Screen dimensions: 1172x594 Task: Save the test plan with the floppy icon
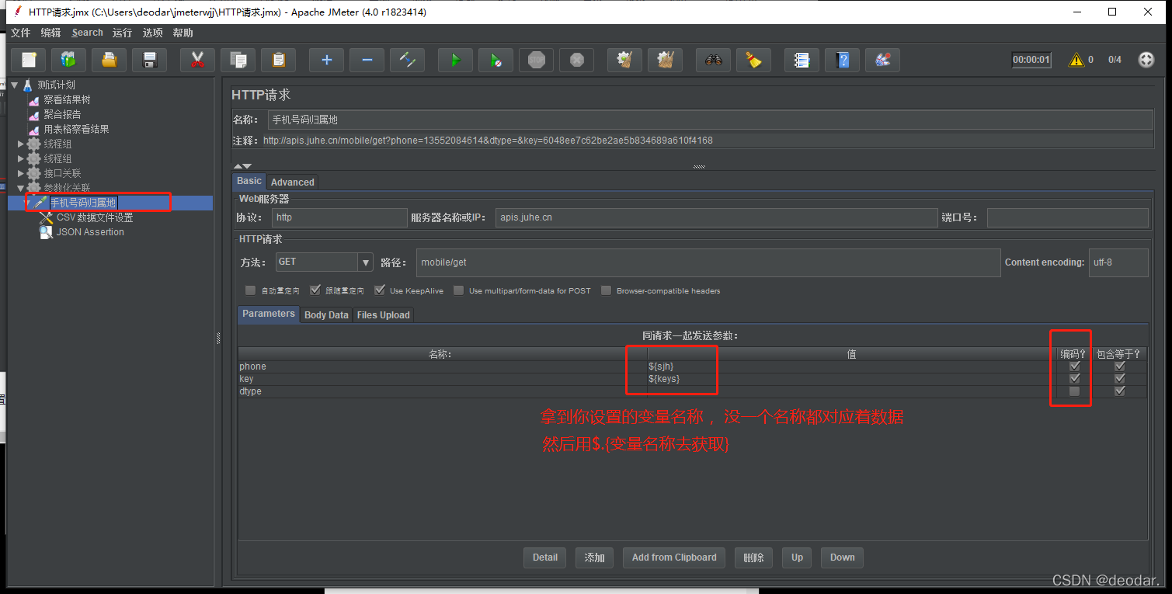point(150,60)
